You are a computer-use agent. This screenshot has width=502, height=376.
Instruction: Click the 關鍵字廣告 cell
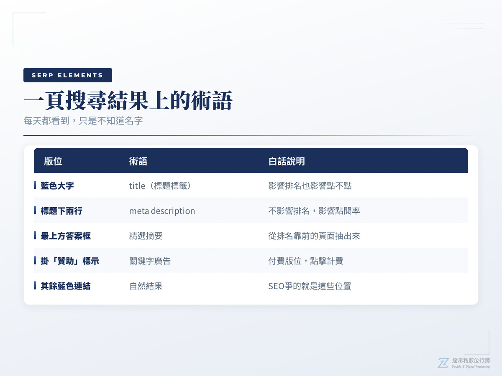pyautogui.click(x=150, y=261)
